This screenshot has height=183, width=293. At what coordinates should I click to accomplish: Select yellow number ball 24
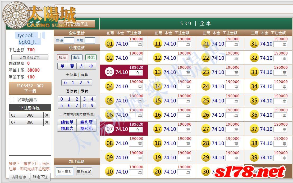tap(206, 86)
